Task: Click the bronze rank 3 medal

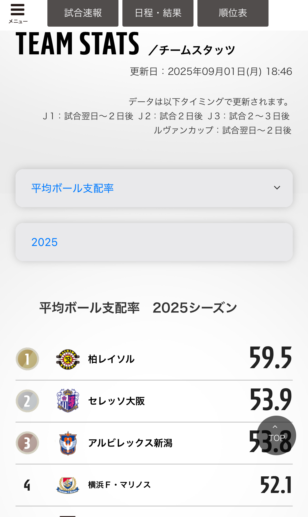Action: click(x=27, y=443)
